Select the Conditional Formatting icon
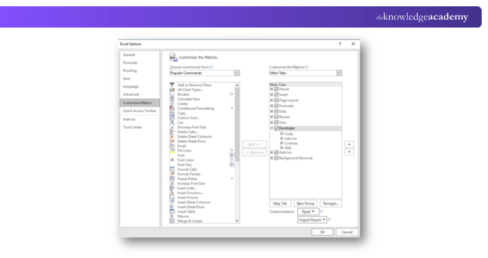 tap(172, 108)
